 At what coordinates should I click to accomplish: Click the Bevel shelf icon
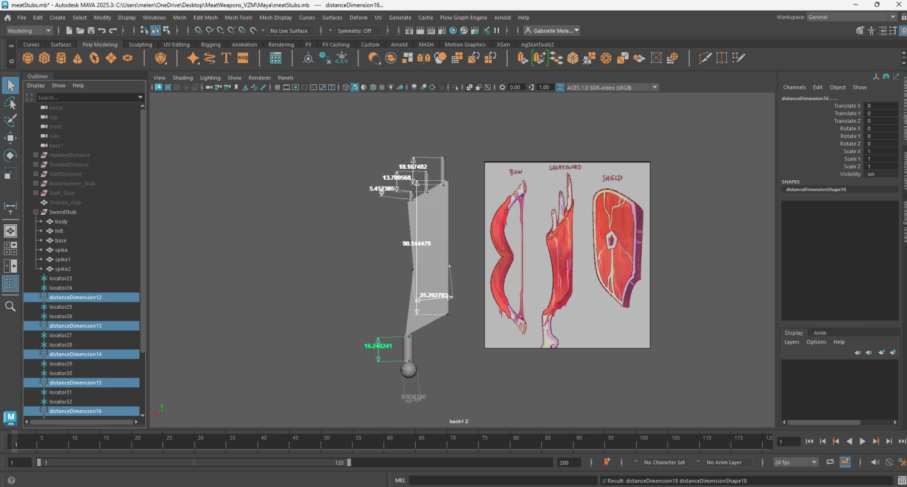pyautogui.click(x=573, y=58)
